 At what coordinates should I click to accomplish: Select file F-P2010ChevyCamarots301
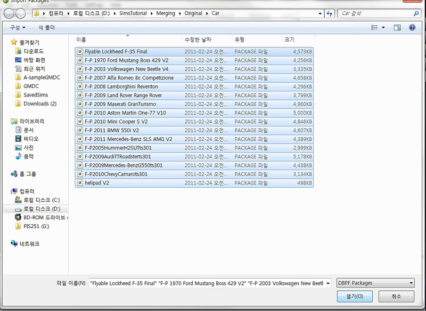[194, 174]
